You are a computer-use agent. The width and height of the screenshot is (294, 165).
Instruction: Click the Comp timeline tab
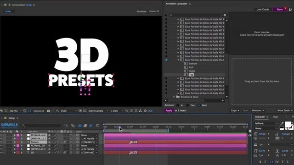click(x=11, y=118)
